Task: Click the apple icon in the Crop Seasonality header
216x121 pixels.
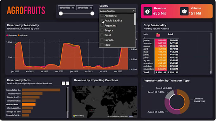Action: (158, 35)
